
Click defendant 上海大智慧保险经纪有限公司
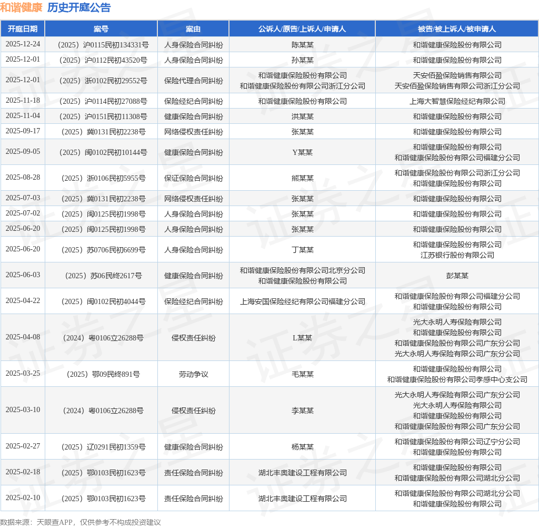[x=457, y=102]
